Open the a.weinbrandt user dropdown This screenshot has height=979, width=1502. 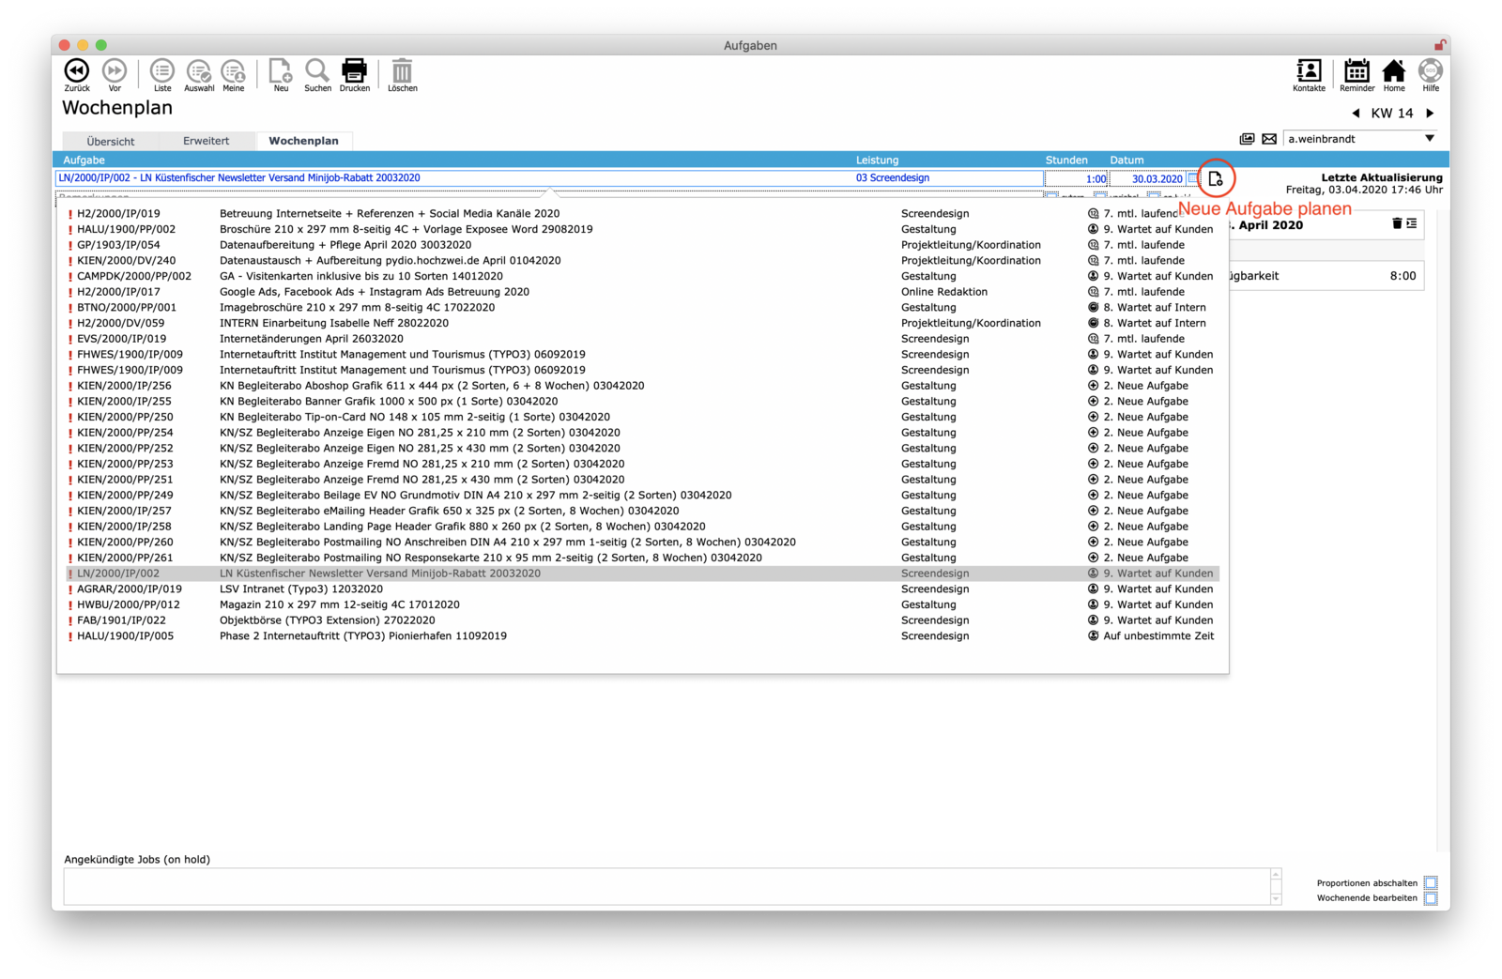[1429, 139]
